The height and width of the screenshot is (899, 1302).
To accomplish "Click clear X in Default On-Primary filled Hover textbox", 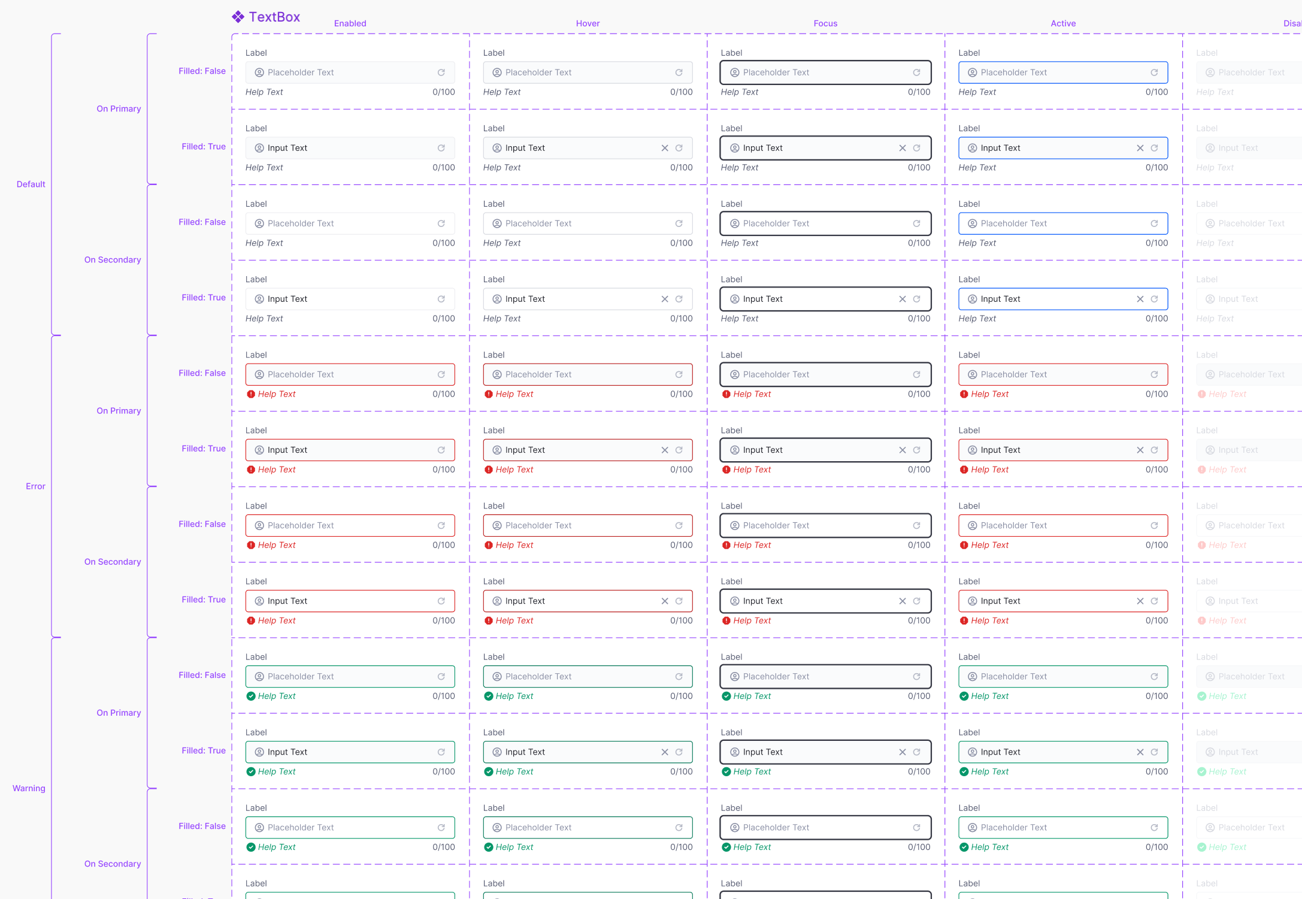I will coord(665,148).
